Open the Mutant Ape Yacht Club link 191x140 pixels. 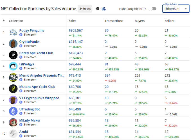(37, 87)
